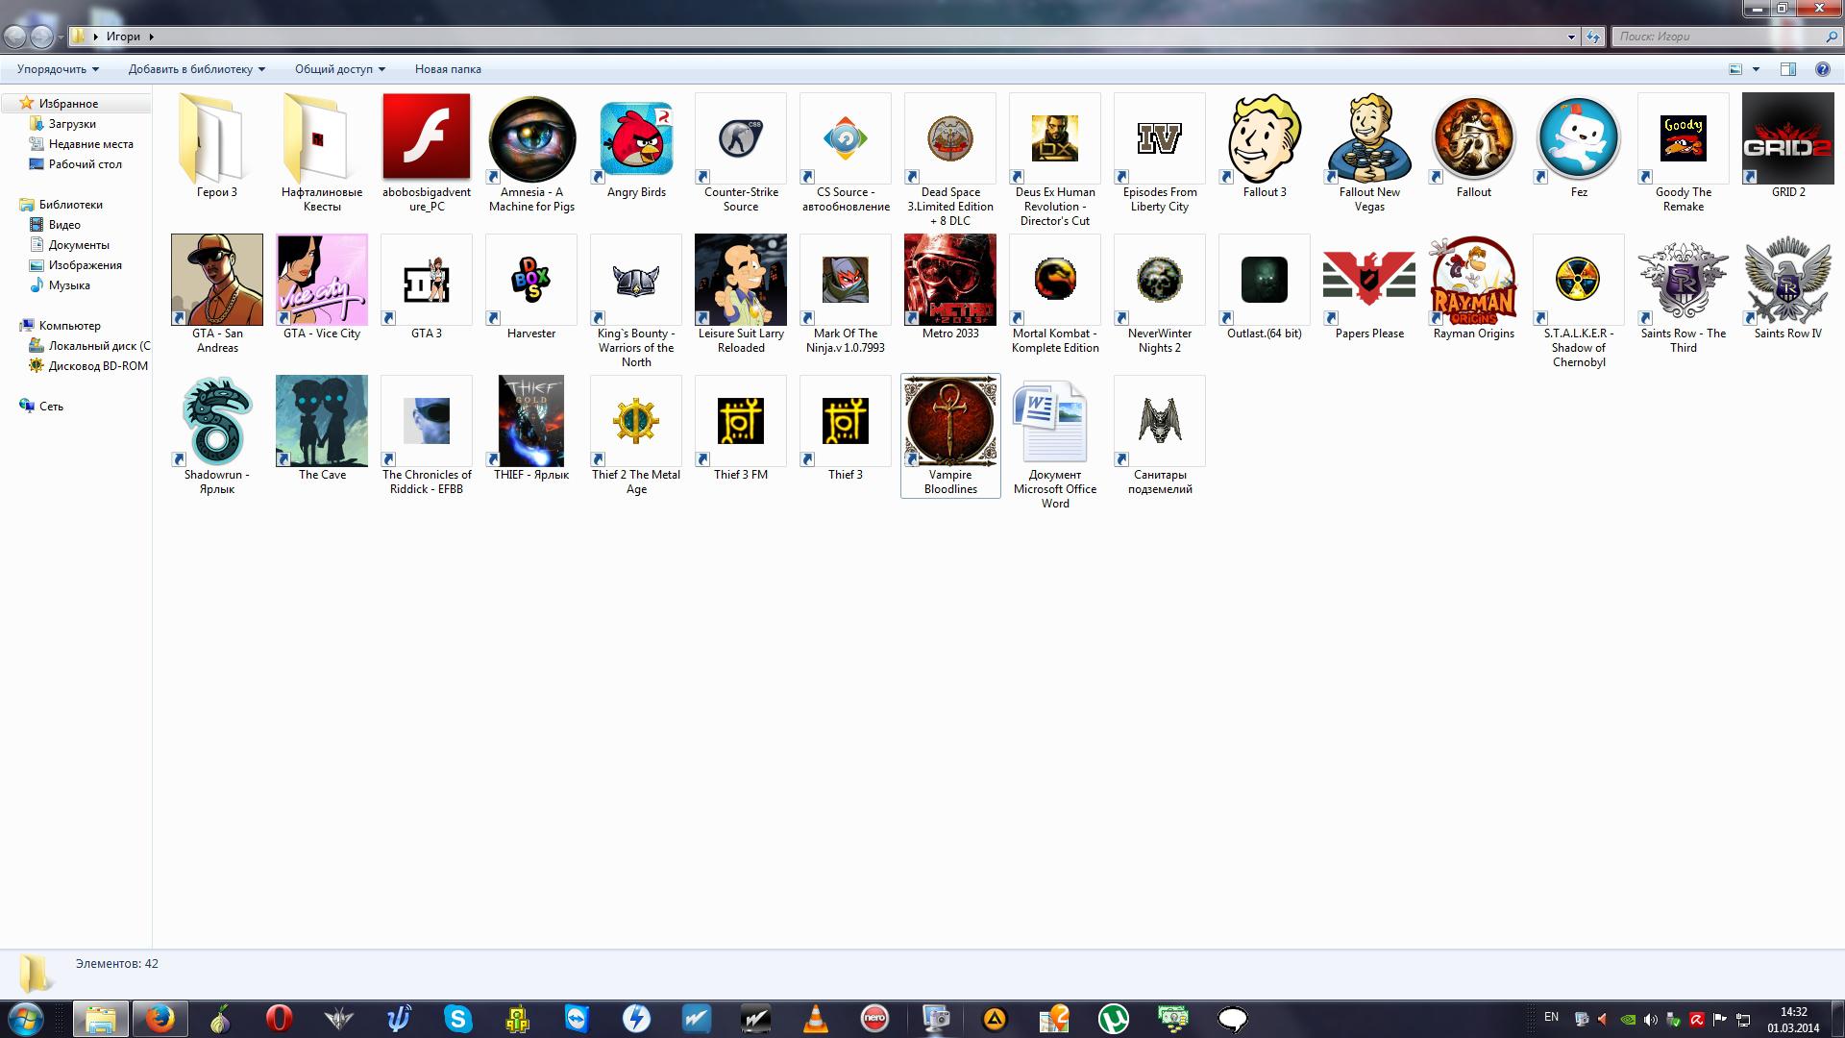This screenshot has width=1845, height=1038.
Task: Open Загрузки in the navigation pane
Action: [72, 124]
